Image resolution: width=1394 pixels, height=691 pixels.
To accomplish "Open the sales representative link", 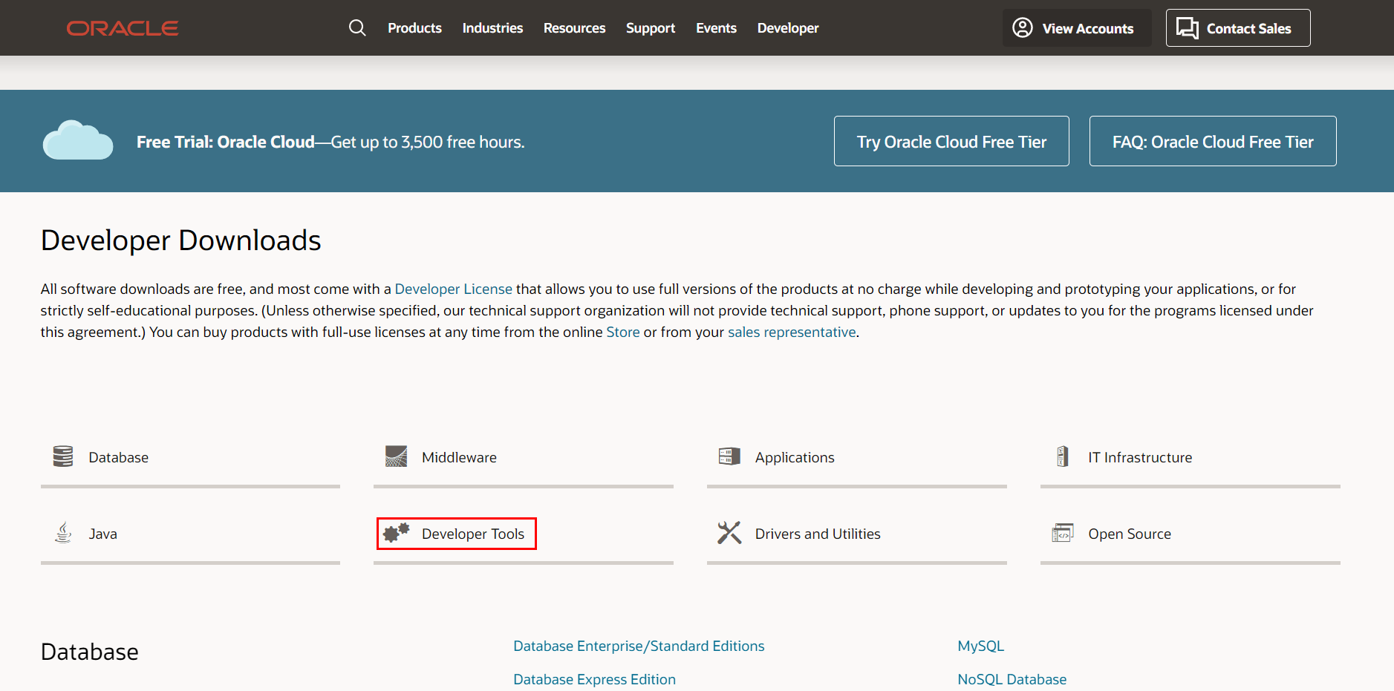I will 792,332.
